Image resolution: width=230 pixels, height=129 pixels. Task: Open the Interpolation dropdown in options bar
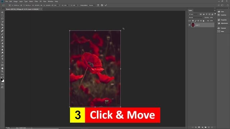[92, 5]
